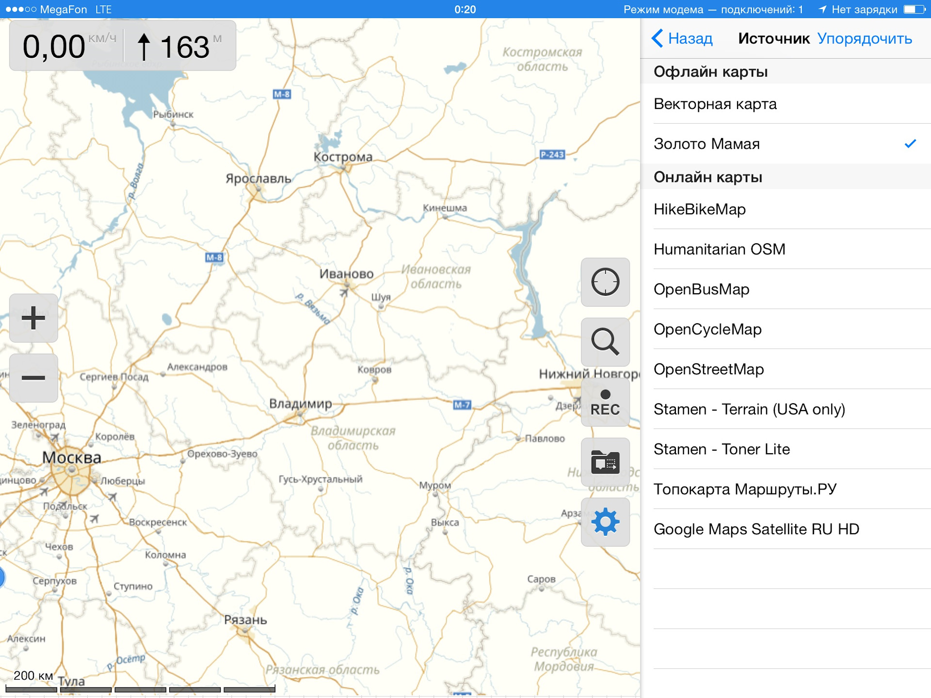Tap the P-243 road shield
Screen dimensions: 931x698
tap(552, 155)
